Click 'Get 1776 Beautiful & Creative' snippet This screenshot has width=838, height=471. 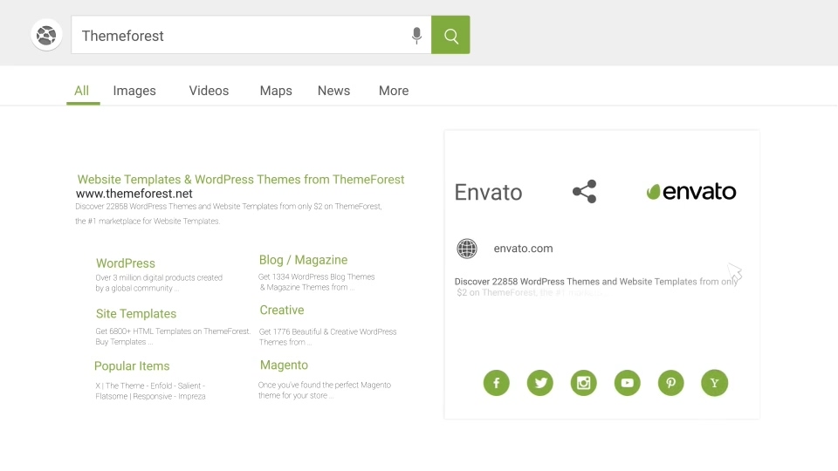click(x=327, y=337)
